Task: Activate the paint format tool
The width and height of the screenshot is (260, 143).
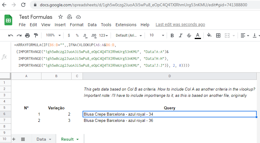Action: (36, 35)
